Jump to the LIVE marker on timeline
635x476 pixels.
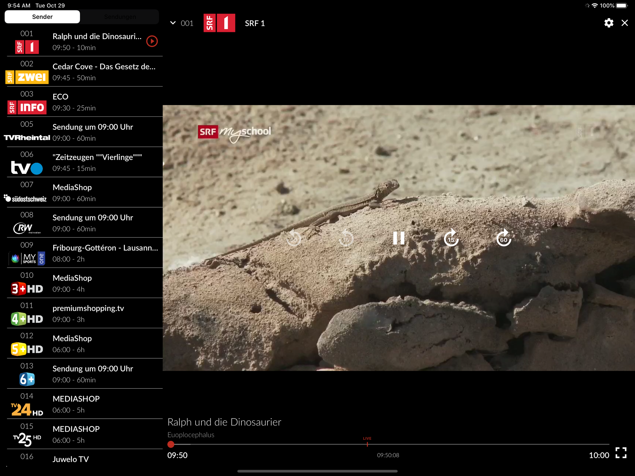367,442
